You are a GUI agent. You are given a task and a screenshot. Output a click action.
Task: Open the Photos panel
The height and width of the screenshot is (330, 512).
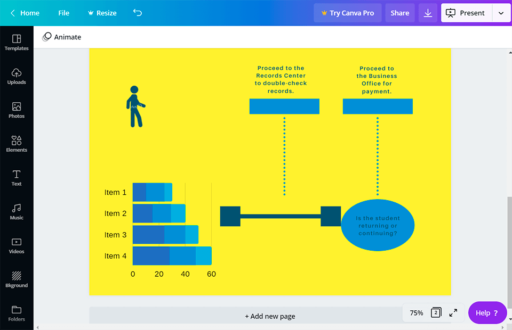point(17,110)
